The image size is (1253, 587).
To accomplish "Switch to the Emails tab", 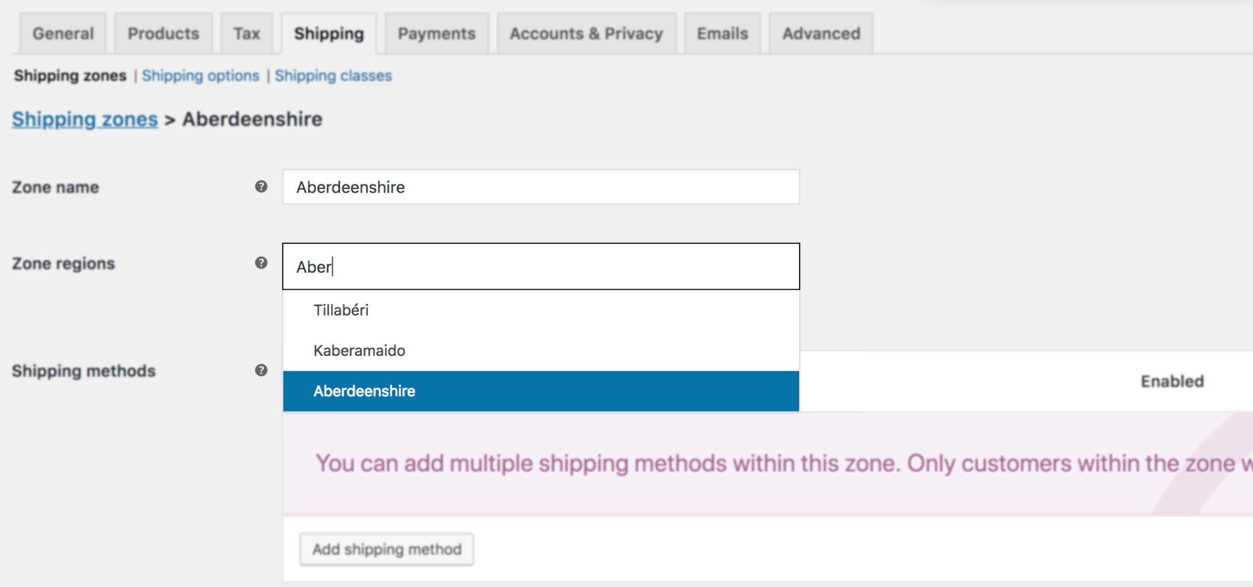I will tap(721, 34).
